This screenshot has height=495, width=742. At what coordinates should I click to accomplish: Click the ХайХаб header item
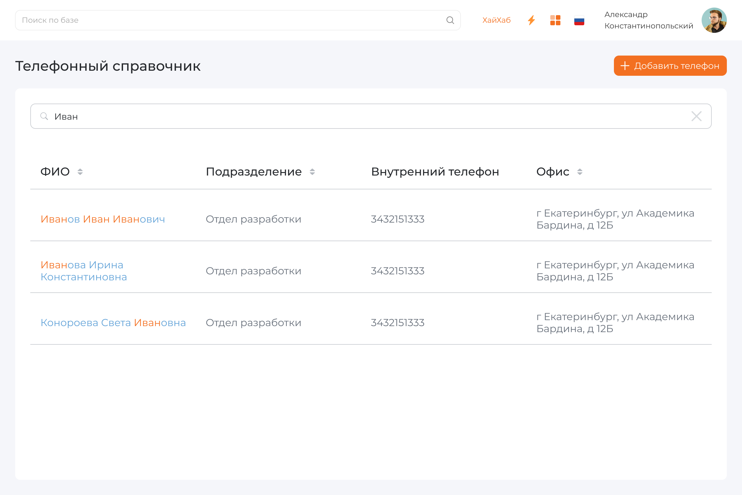(497, 20)
